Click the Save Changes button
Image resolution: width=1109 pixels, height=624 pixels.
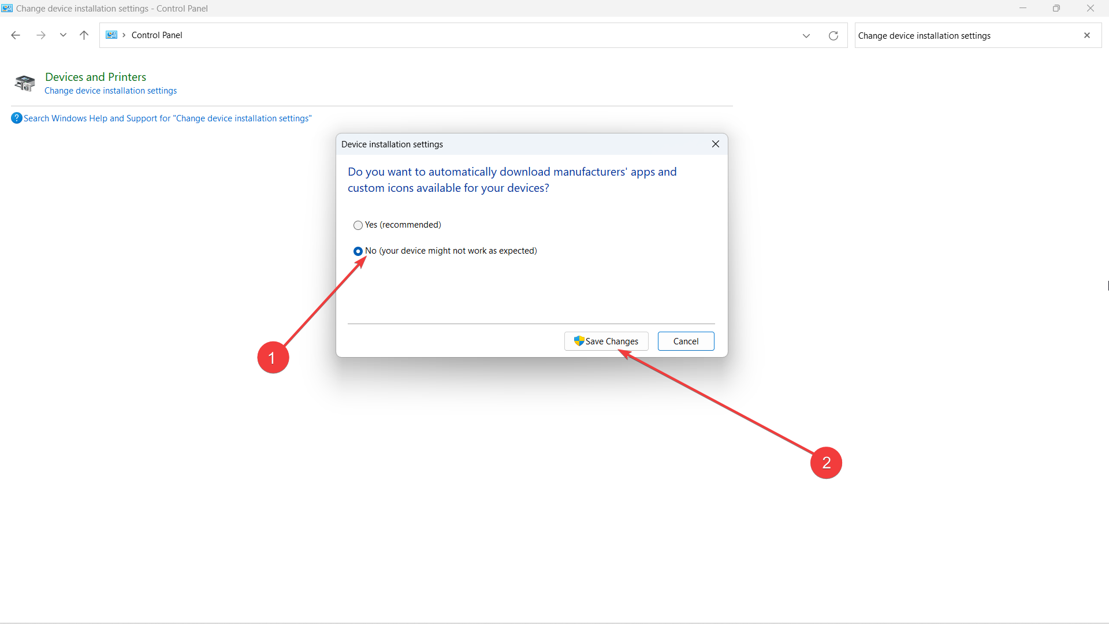click(x=606, y=341)
